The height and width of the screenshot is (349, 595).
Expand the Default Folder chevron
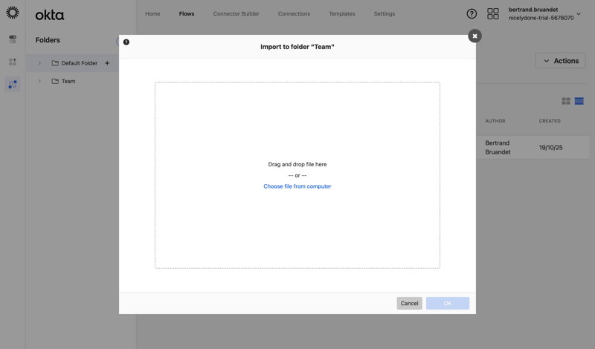click(x=39, y=63)
